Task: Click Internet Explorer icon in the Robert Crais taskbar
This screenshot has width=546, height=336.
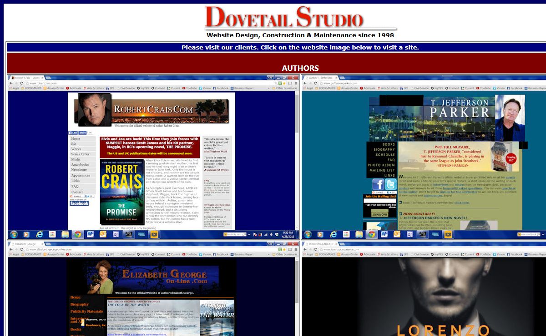Action: coord(39,234)
